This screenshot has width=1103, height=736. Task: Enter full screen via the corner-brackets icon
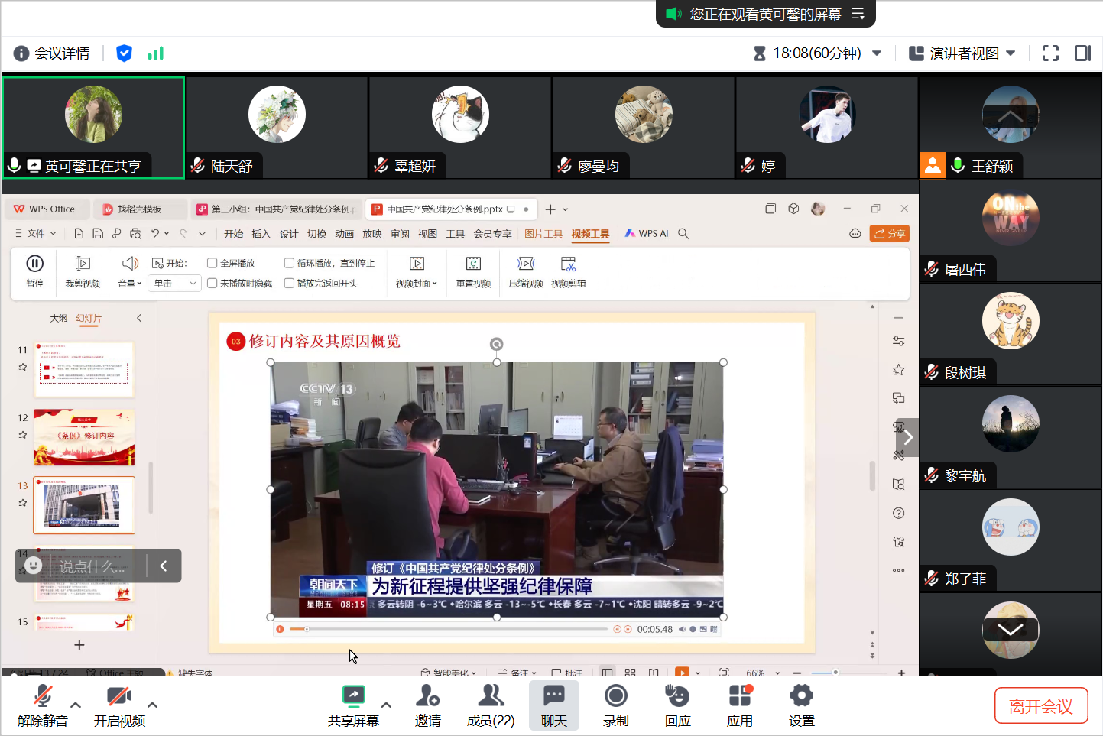tap(1050, 53)
